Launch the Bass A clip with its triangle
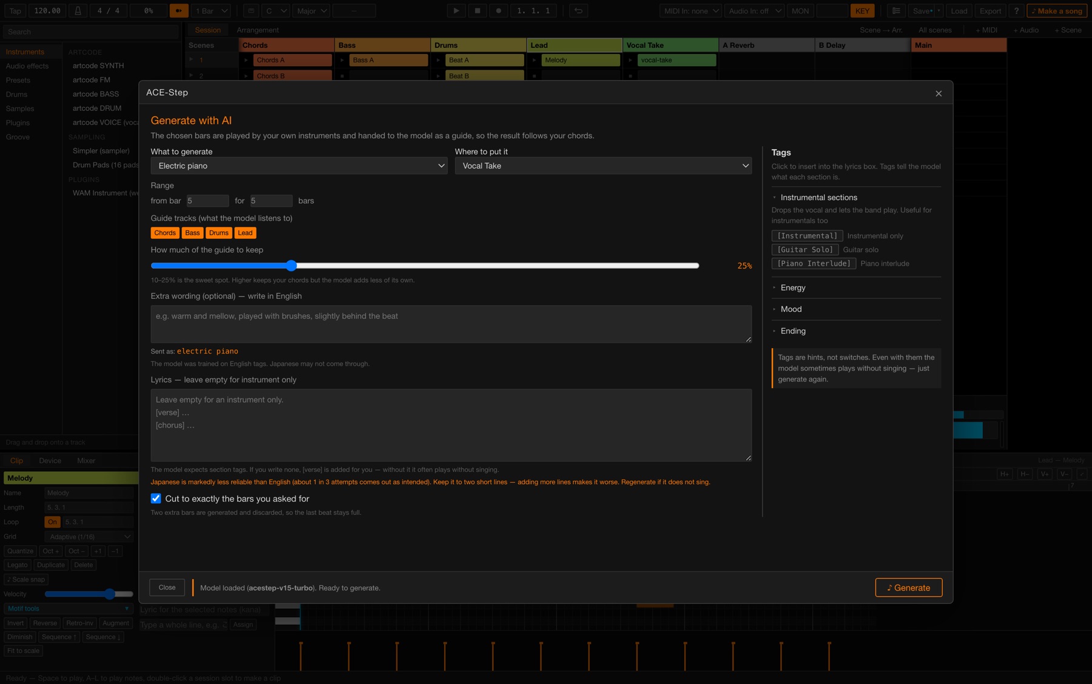 tap(342, 60)
